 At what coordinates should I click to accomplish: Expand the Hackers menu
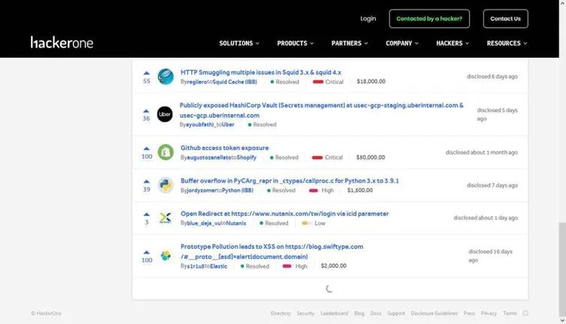pyautogui.click(x=452, y=43)
